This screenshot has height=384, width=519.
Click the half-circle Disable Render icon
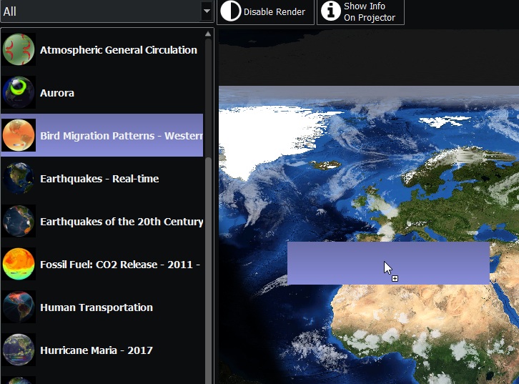click(x=230, y=11)
